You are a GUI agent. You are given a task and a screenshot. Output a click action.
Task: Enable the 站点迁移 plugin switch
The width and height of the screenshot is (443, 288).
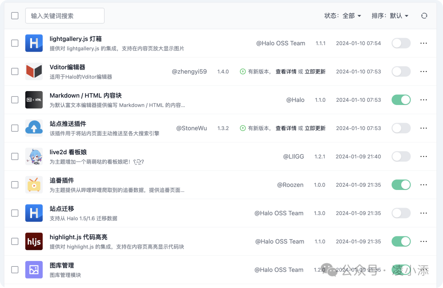[x=401, y=213]
